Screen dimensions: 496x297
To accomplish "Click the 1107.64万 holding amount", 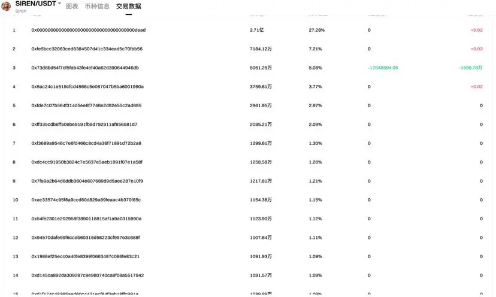I will pos(261,238).
